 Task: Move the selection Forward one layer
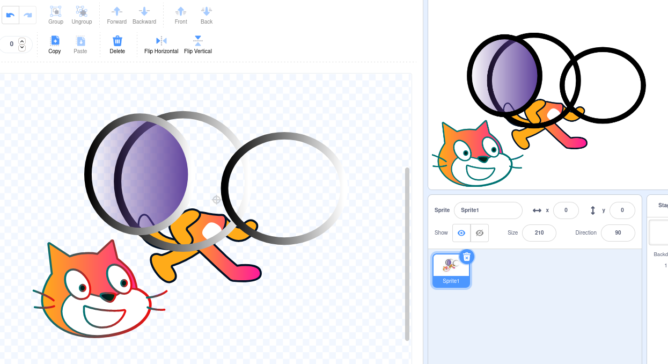[x=116, y=15]
